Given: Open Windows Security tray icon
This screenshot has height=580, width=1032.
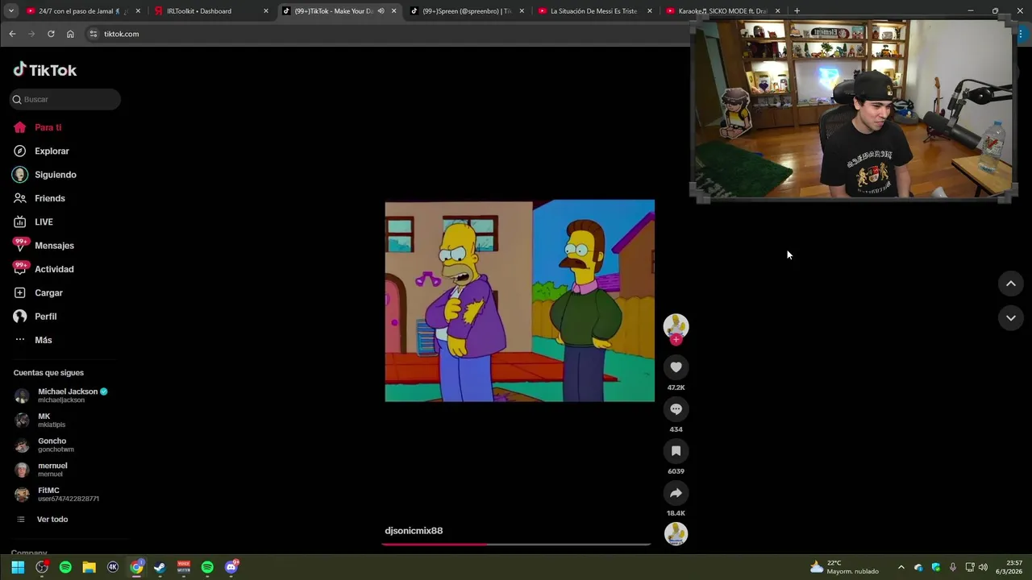Looking at the screenshot, I should [936, 567].
